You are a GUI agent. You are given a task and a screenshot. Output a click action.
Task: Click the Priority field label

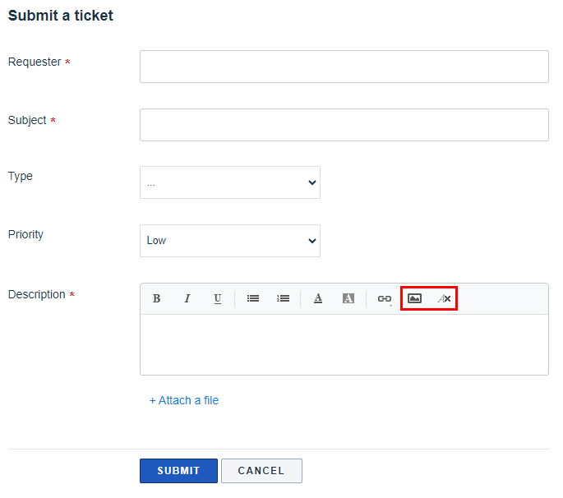tap(25, 234)
